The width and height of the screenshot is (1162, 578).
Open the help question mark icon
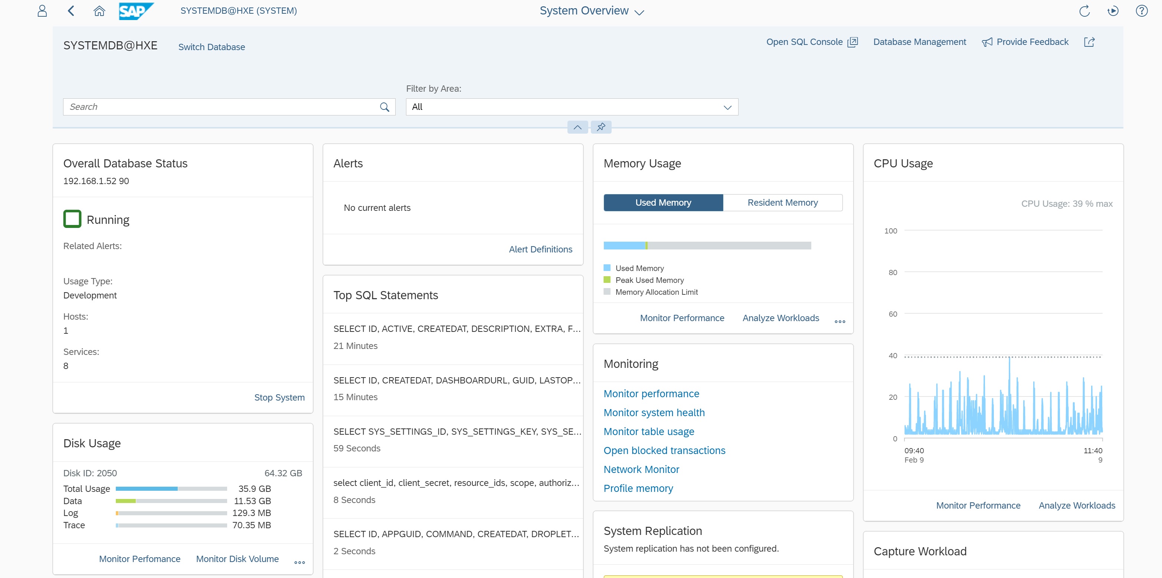pos(1141,11)
